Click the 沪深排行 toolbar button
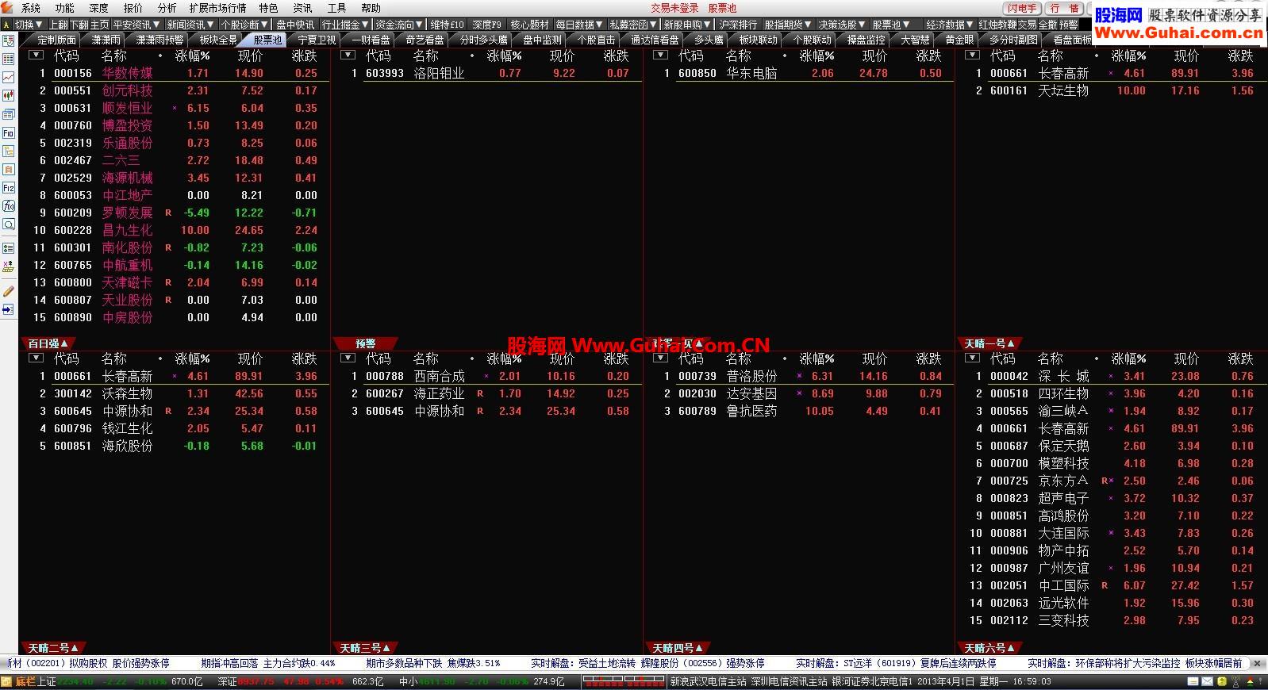The height and width of the screenshot is (690, 1268). 738,25
